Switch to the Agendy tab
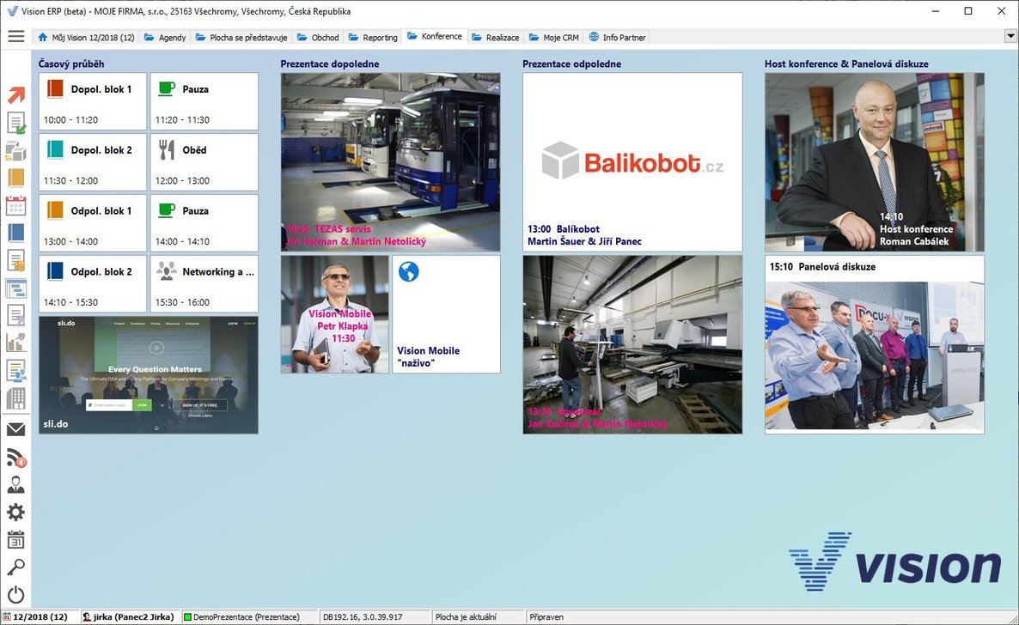Screen dimensions: 1019x625 click(x=165, y=37)
